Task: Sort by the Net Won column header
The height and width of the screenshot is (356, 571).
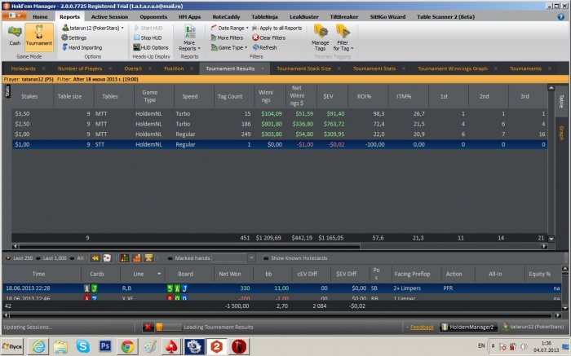Action: click(230, 274)
